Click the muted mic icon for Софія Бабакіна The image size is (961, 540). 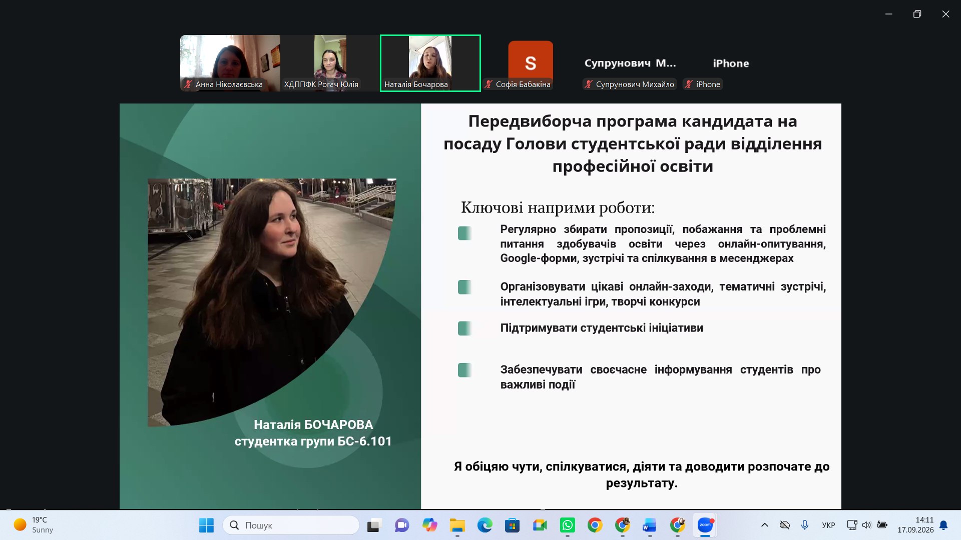[489, 84]
